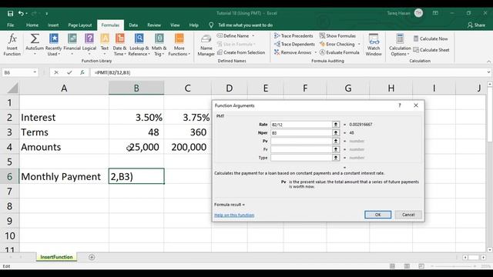The width and height of the screenshot is (493, 277).
Task: Select column B header
Action: coord(136,88)
